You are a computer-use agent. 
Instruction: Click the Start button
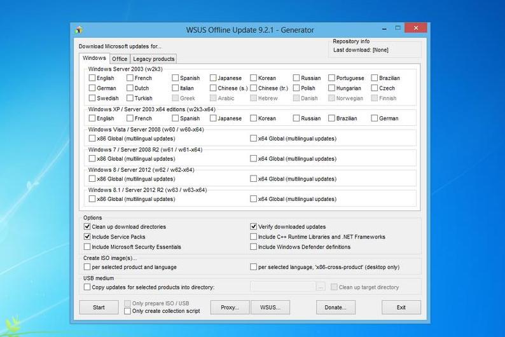(x=99, y=307)
